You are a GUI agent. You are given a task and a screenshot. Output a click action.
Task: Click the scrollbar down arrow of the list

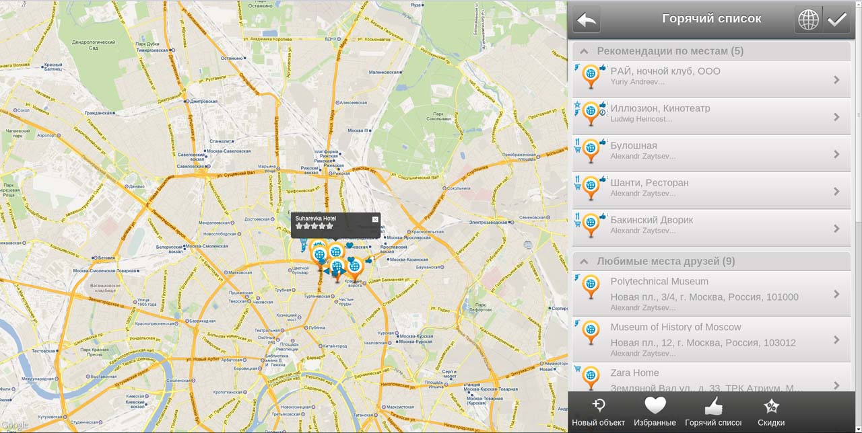pyautogui.click(x=858, y=428)
